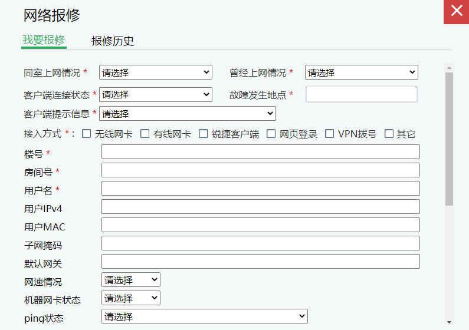Image resolution: width=469 pixels, height=330 pixels.
Task: Focus the 故障发生地点 input field
Action: pos(361,94)
